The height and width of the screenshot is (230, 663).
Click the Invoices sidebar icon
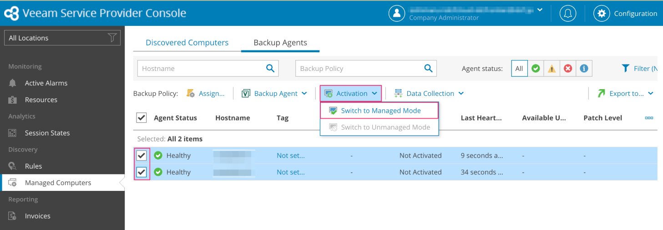coord(13,216)
